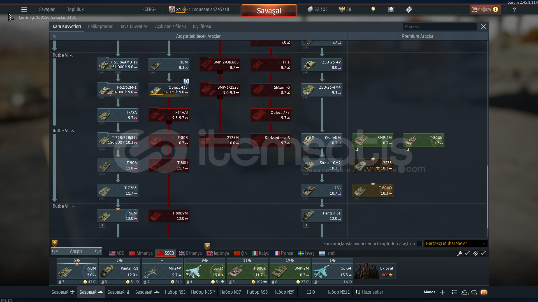Viewport: 538px width, 302px height.
Task: Open the glowing mail envelope icon
Action: tap(484, 292)
